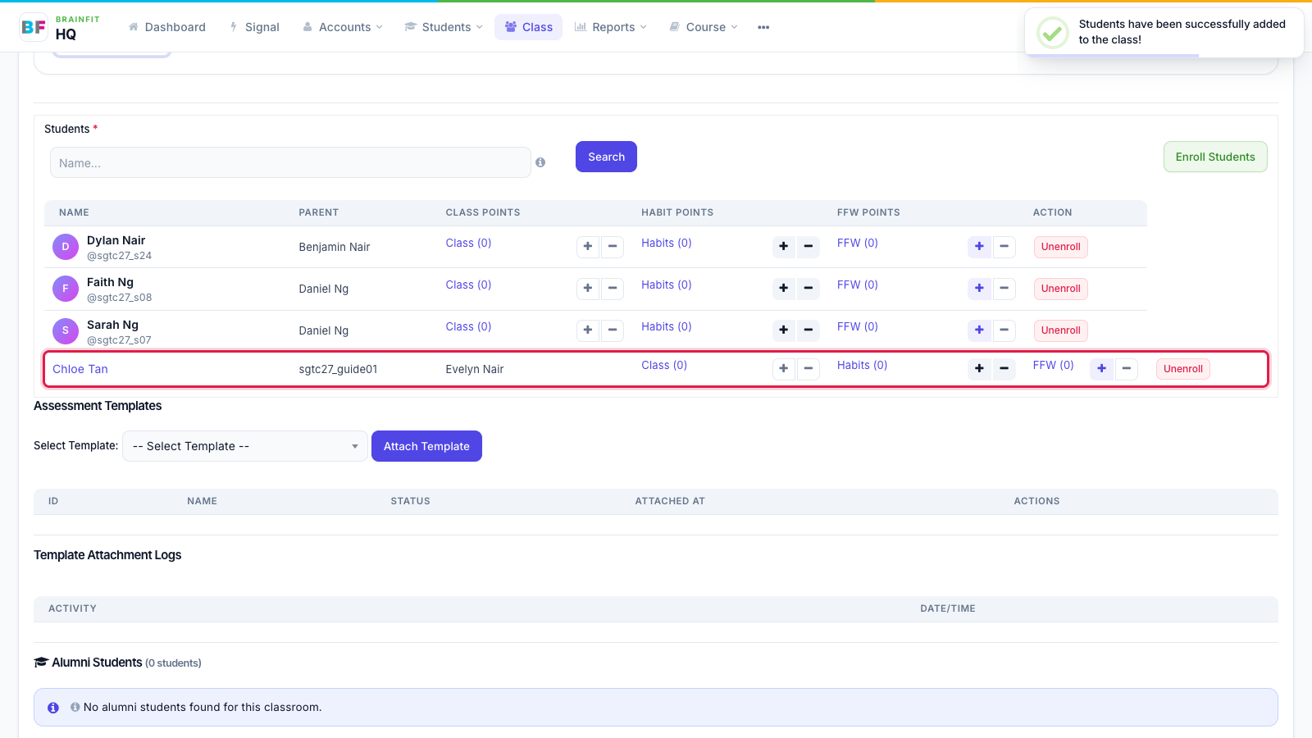The image size is (1312, 738).
Task: Add a habit point for Sarah Ng
Action: 784,330
